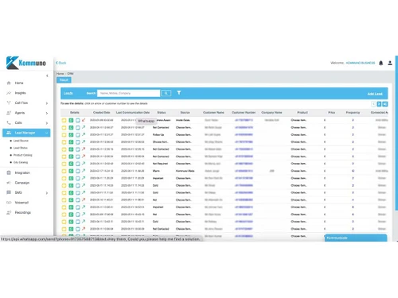398x298 pixels.
Task: Click the Last Communication Date column header
Action: (x=133, y=113)
